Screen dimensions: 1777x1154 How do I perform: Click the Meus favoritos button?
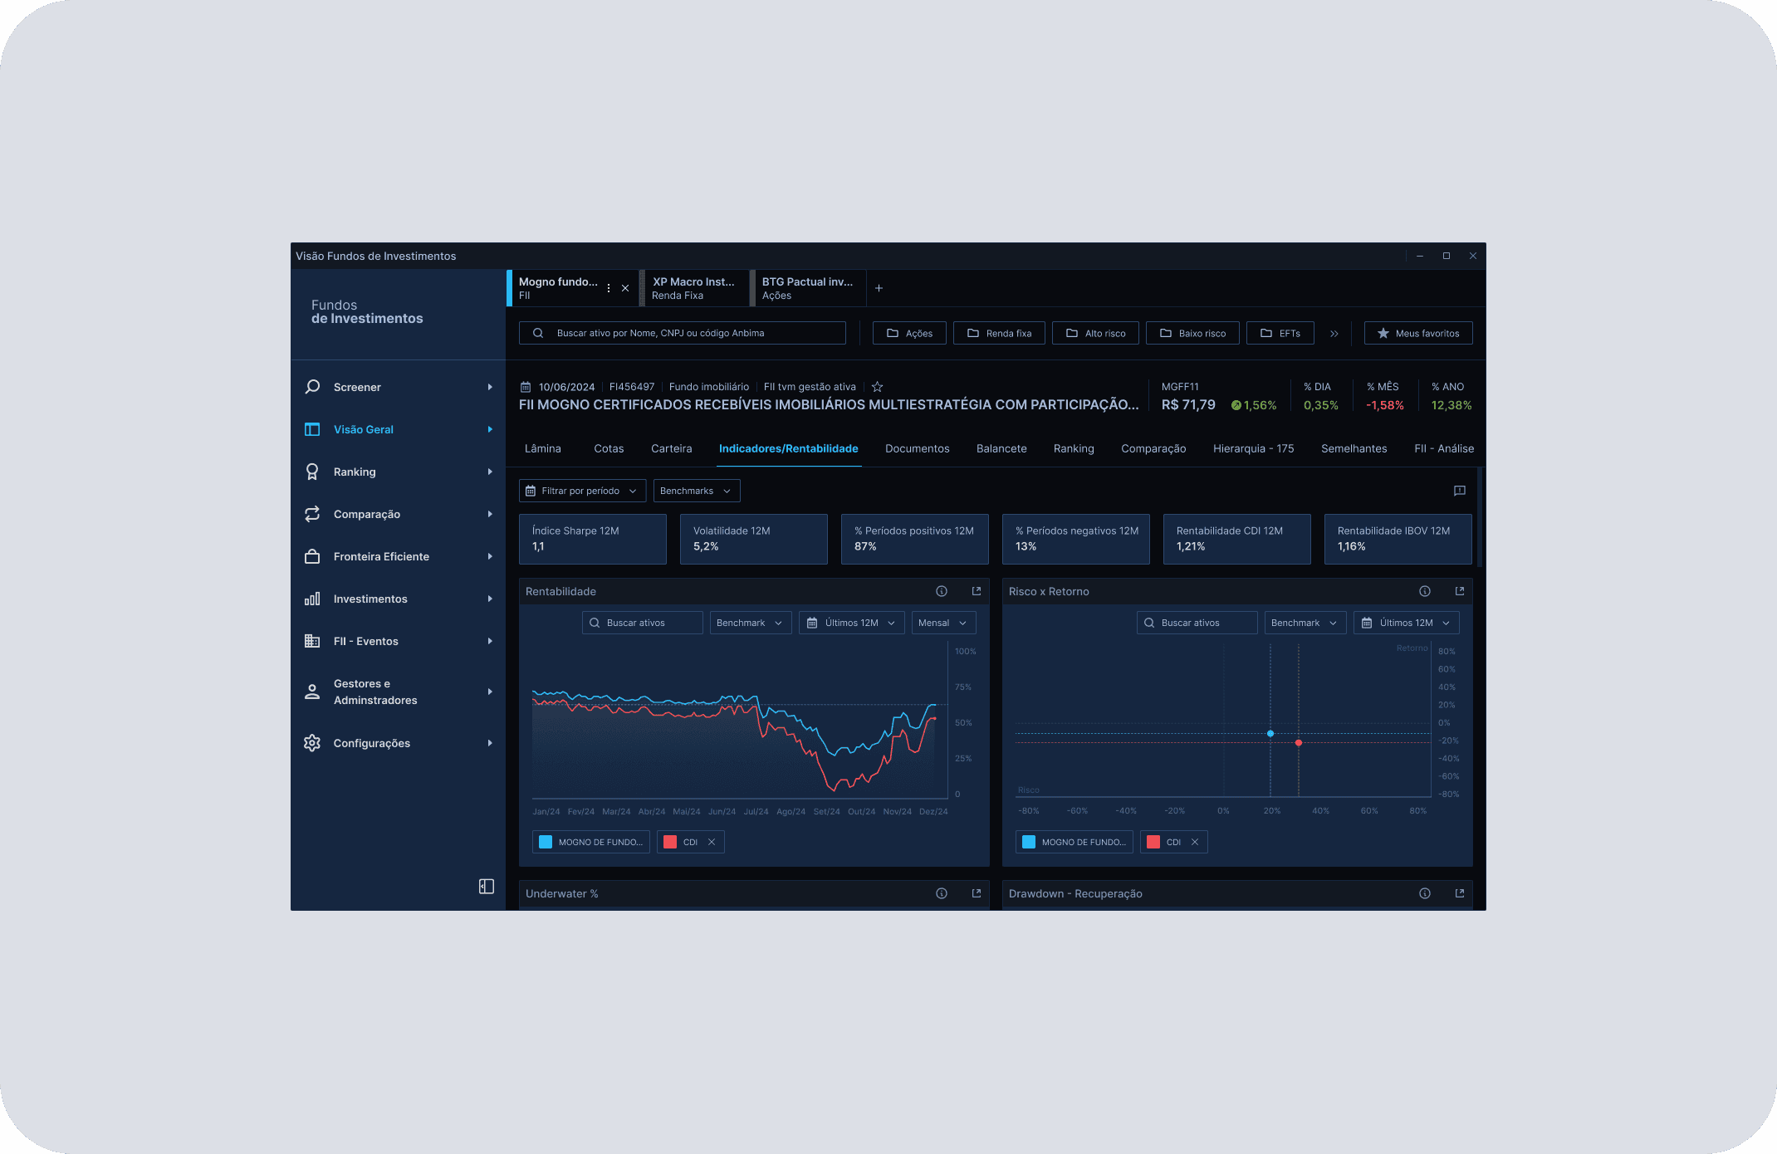click(1418, 333)
